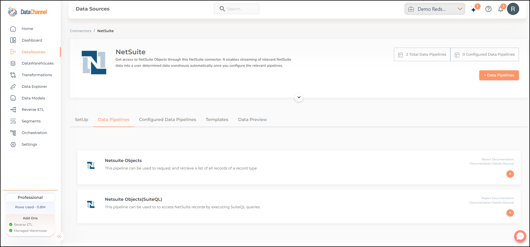Click the Transformations sidebar icon
This screenshot has height=247, width=530.
pos(13,75)
